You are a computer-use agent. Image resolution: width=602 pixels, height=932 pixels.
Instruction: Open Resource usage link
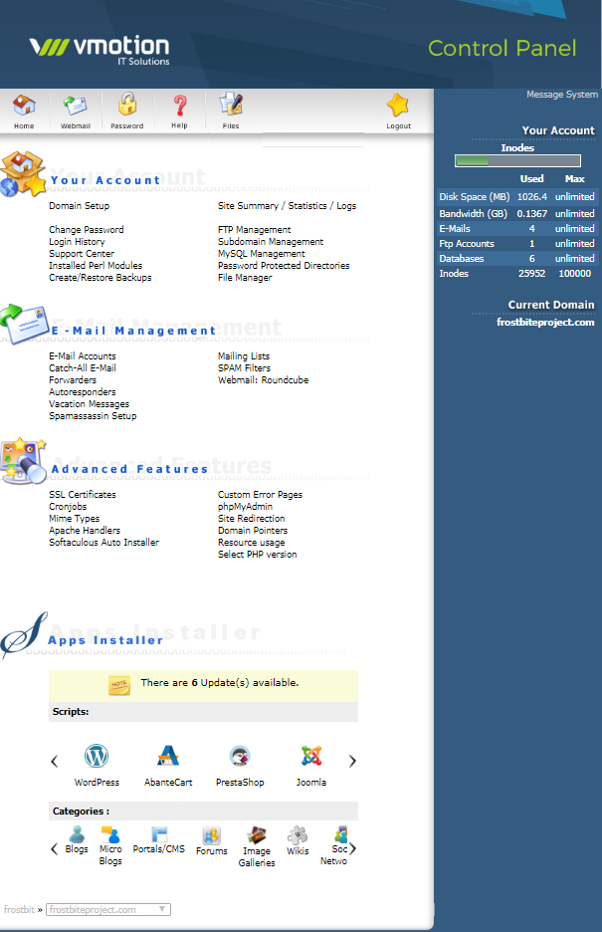251,542
